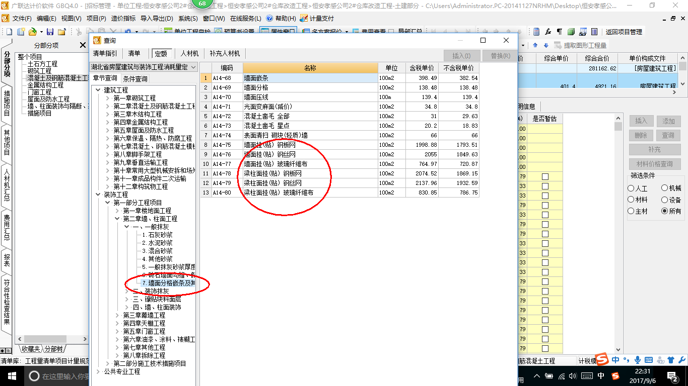Select the 人工 filter radio button
Image resolution: width=688 pixels, height=386 pixels.
click(632, 188)
